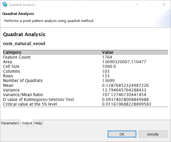This screenshot has height=142, width=171.
Task: Select the Feature Count value 1764
Action: click(x=107, y=57)
